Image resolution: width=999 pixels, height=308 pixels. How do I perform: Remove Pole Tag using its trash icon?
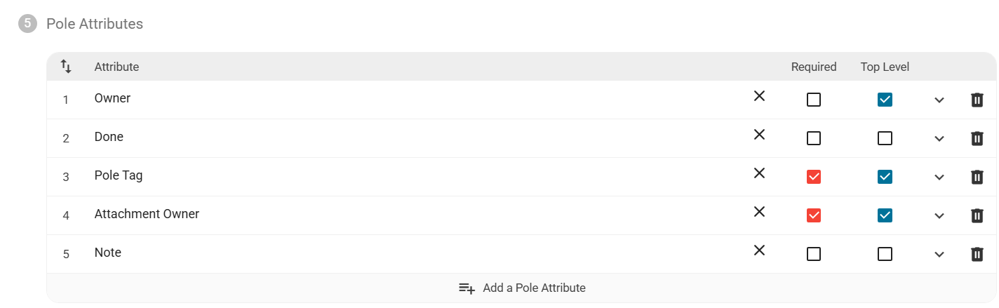click(977, 177)
